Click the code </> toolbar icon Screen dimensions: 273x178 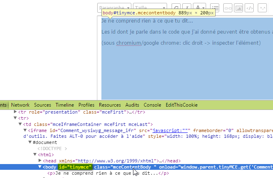[x=249, y=8]
